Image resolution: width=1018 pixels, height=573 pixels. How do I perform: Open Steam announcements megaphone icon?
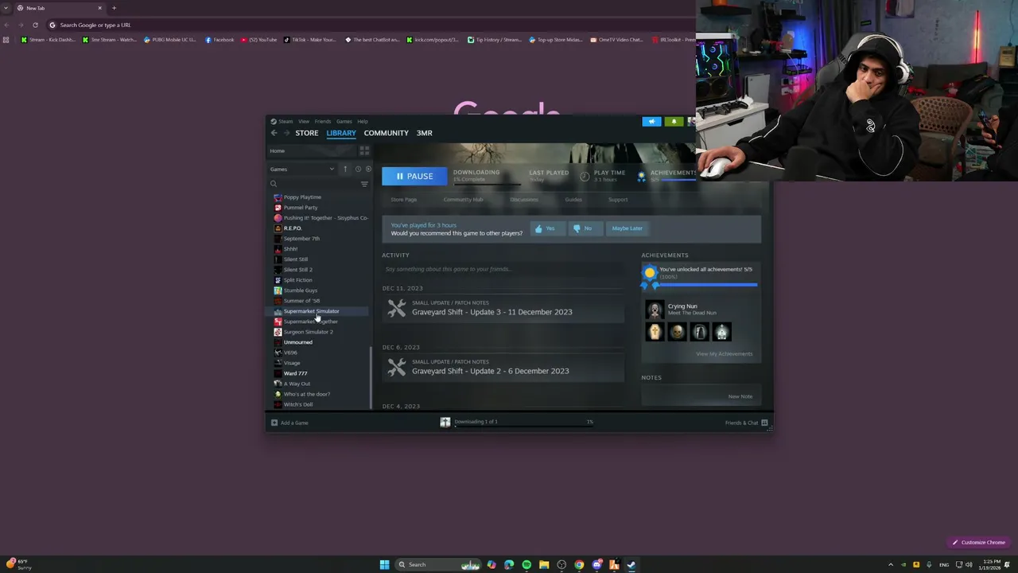[651, 122]
